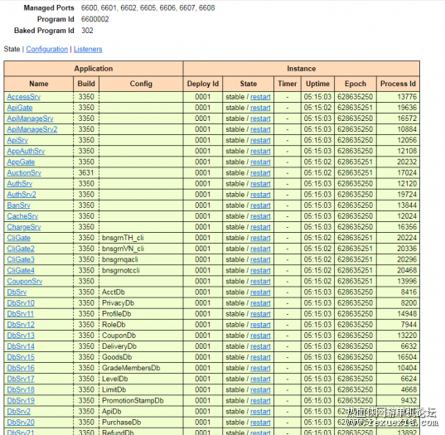Restart the ChargeSrv instance
This screenshot has height=435, width=445.
260,227
